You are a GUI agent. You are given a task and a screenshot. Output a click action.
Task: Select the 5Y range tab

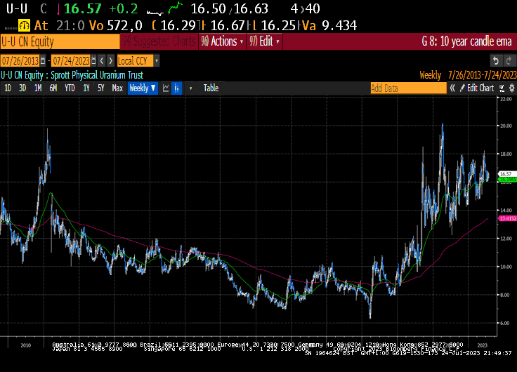tap(101, 88)
